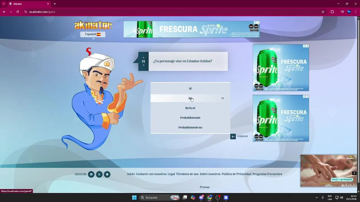Switch to Chrome on the taskbar
Screen dimensions: 360x202
(x=210, y=198)
